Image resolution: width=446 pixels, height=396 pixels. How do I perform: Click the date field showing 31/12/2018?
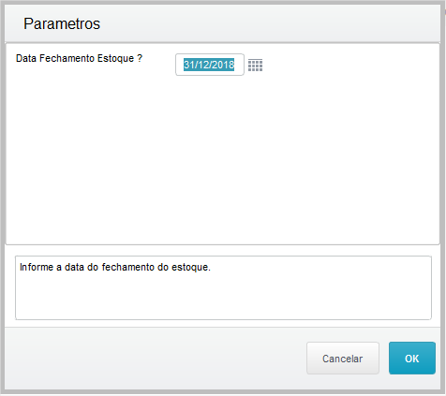point(210,65)
